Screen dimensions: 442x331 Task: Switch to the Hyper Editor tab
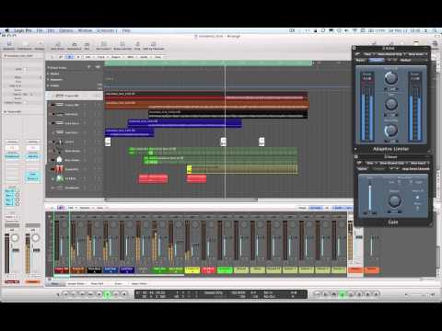tap(139, 284)
